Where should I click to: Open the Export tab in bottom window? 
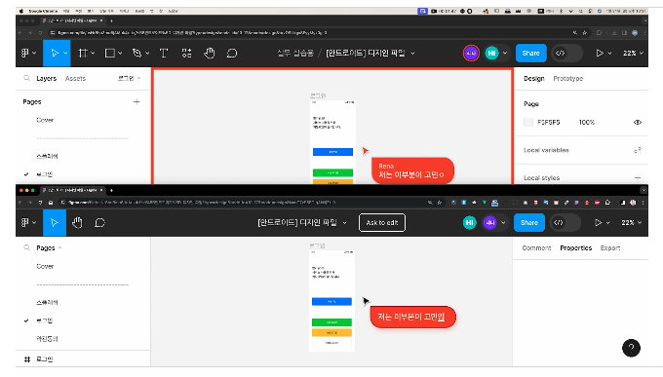[x=610, y=248]
